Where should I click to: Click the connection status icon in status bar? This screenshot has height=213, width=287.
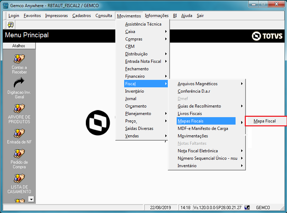tap(247, 208)
